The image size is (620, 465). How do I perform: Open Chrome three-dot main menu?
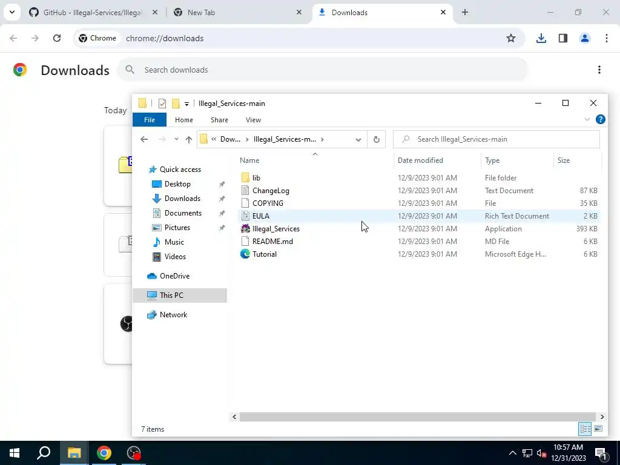pos(607,38)
